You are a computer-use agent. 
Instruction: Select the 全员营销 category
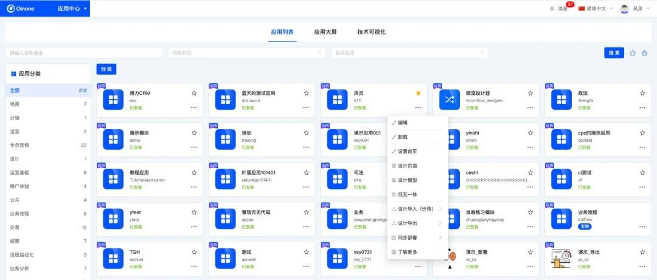pyautogui.click(x=48, y=145)
